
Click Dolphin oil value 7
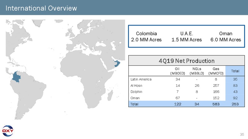coord(178,92)
